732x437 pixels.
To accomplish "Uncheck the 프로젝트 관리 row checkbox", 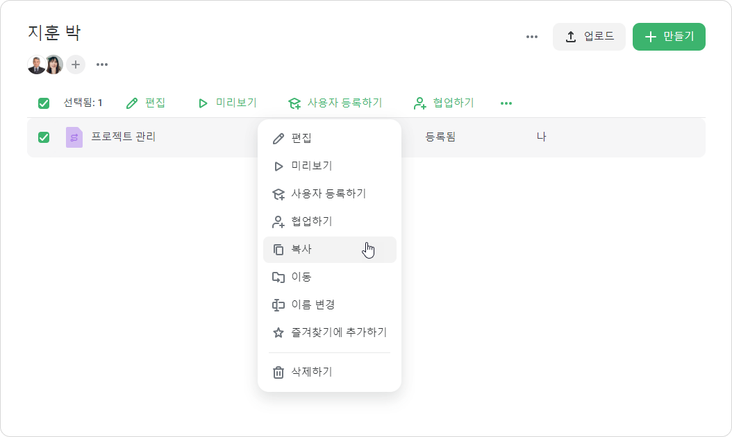I will 44,137.
